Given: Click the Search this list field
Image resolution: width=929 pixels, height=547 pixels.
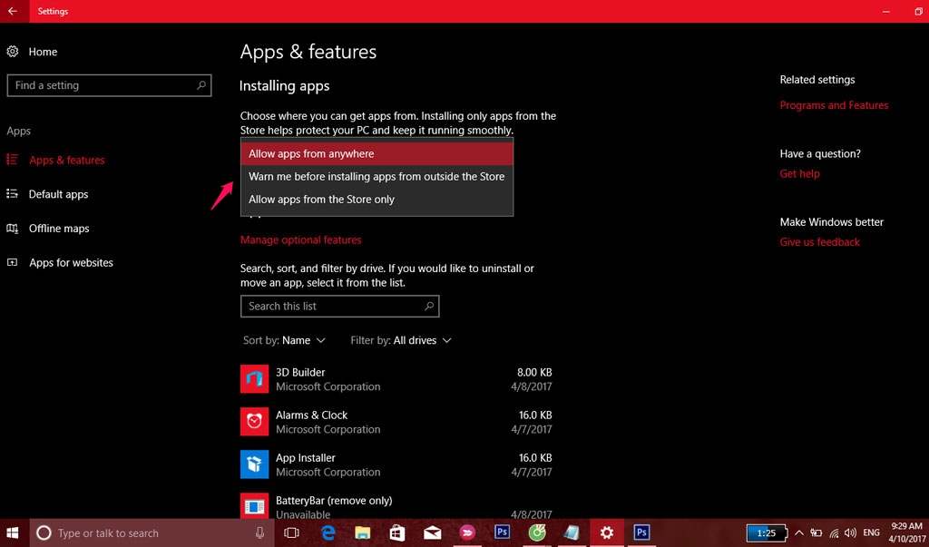Looking at the screenshot, I should (332, 307).
